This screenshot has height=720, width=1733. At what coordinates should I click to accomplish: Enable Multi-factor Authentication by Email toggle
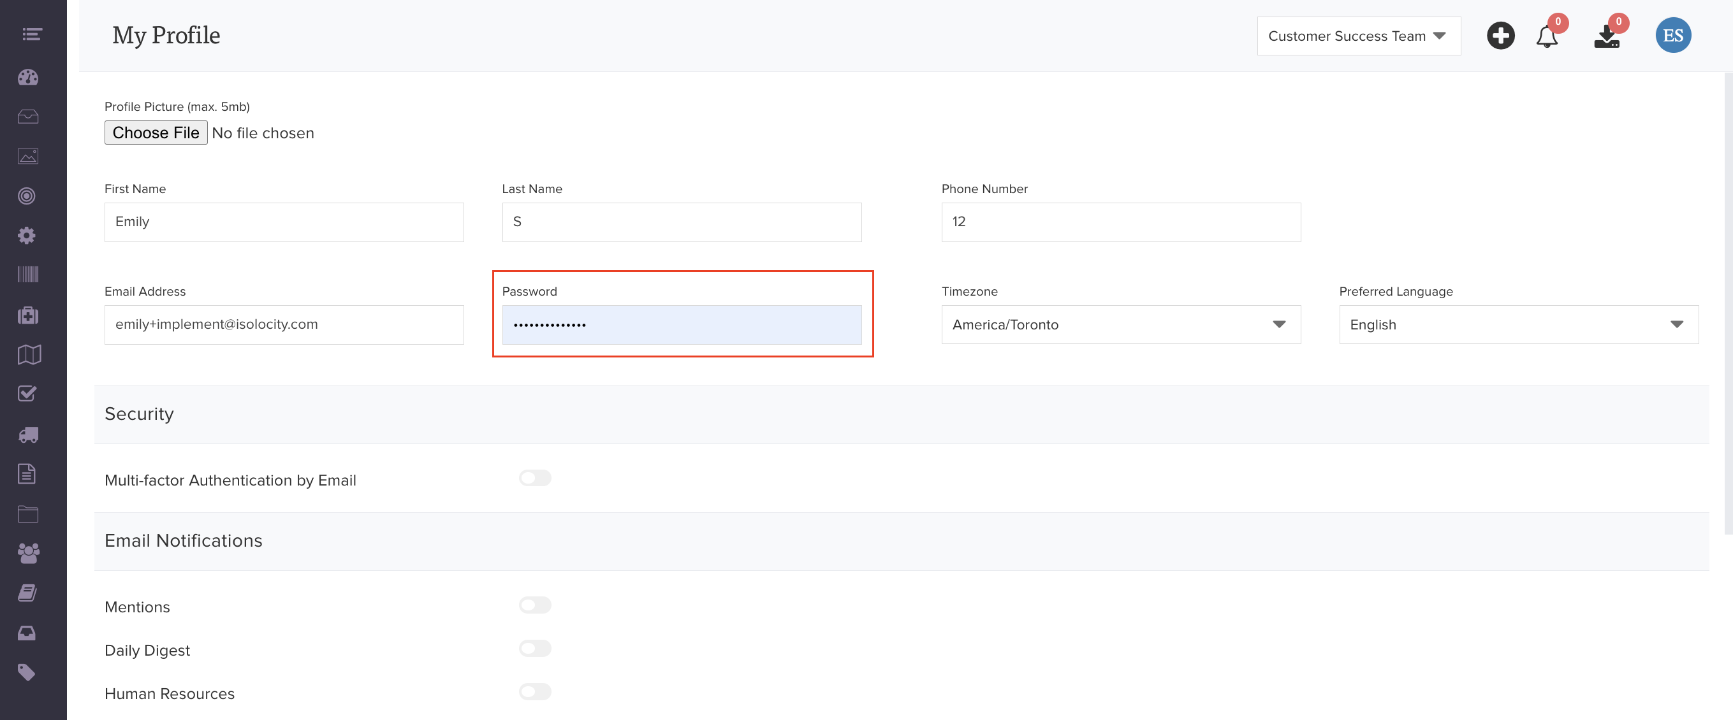coord(535,478)
